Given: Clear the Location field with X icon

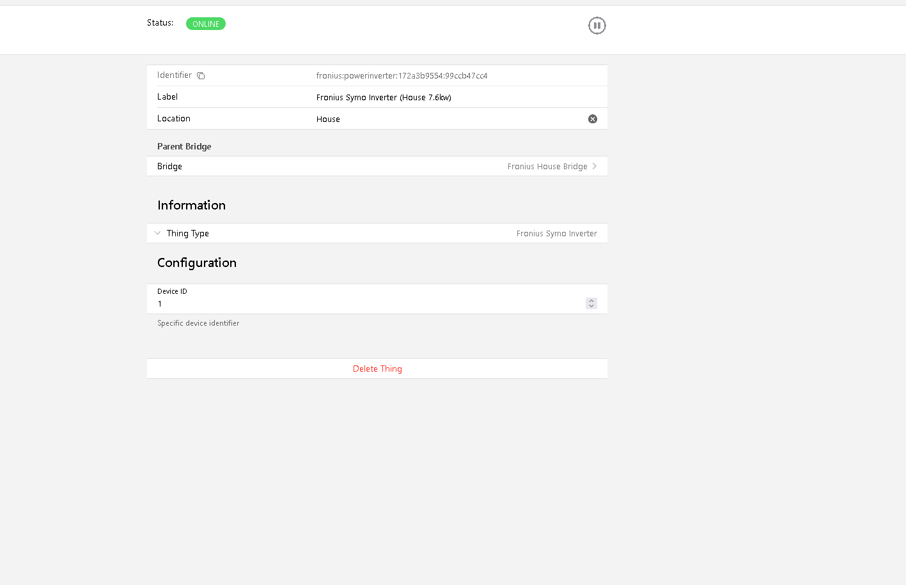Looking at the screenshot, I should point(593,119).
